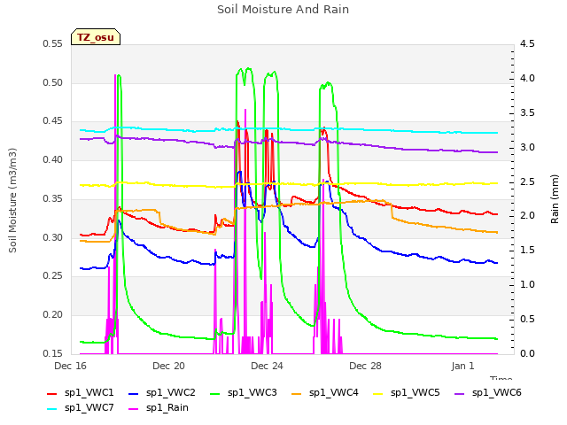Click cyan swatch beside sp1_VWC7
The width and height of the screenshot is (567, 425).
point(52,409)
